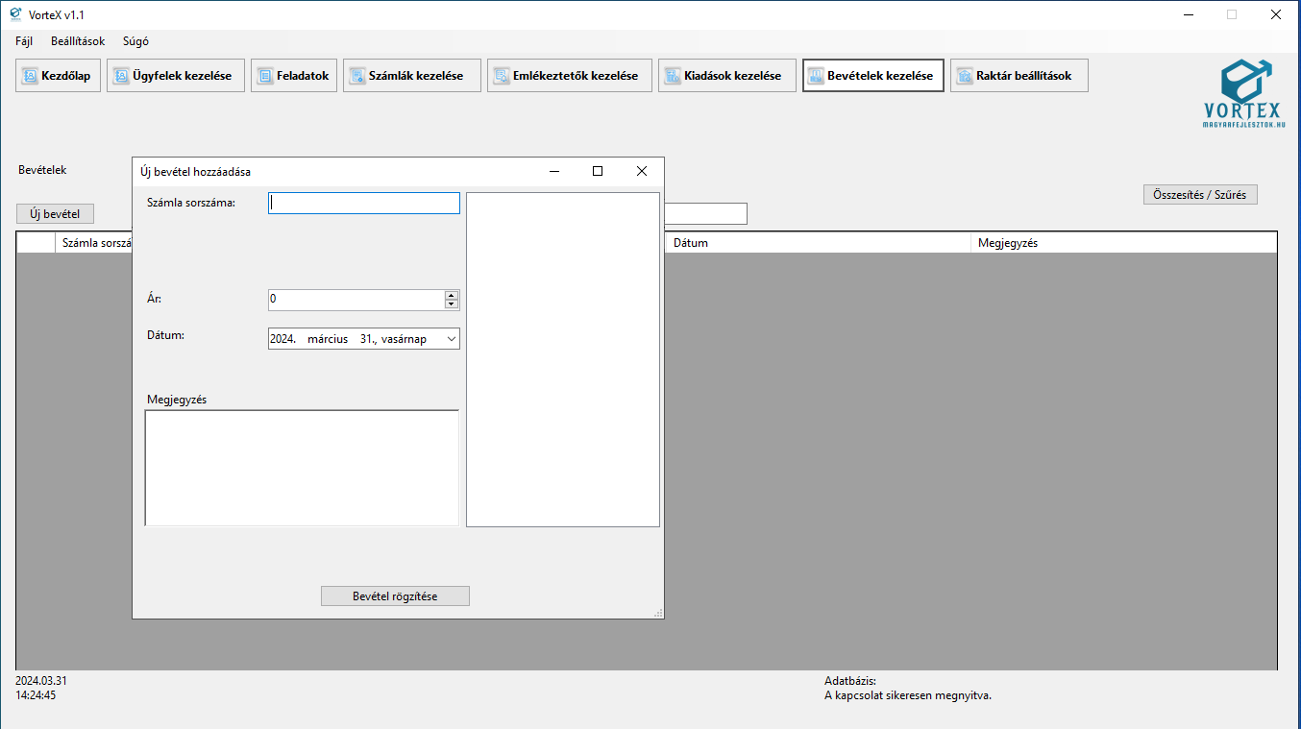Image resolution: width=1301 pixels, height=729 pixels.
Task: Decrease the Ár value with down arrow
Action: (x=452, y=304)
